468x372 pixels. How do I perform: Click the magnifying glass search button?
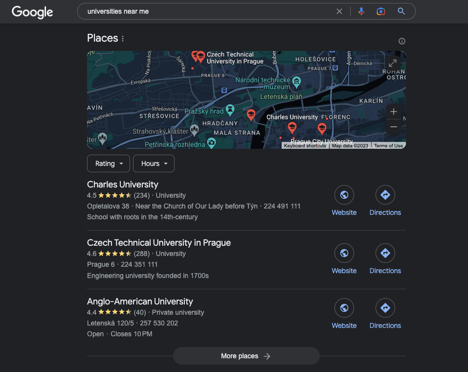pos(401,11)
